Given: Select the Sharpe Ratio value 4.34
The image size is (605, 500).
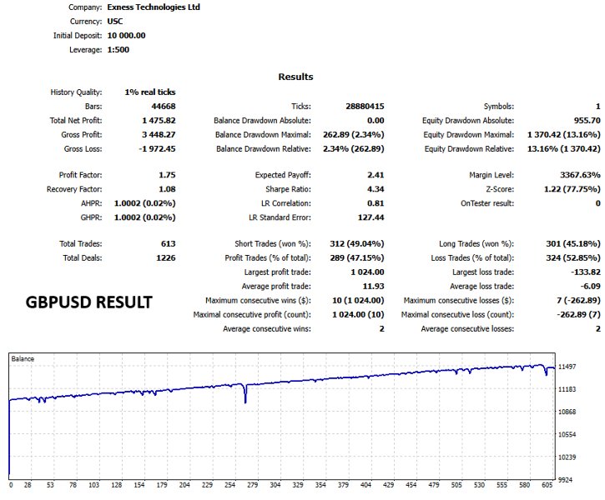Looking at the screenshot, I should [x=376, y=189].
